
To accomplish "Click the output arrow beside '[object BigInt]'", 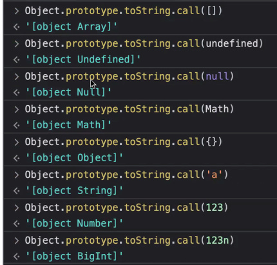I will coord(17,256).
